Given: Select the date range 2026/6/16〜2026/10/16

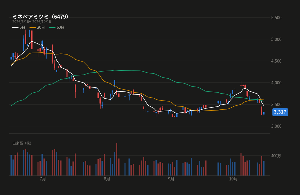Looking at the screenshot, I should click(31, 22).
